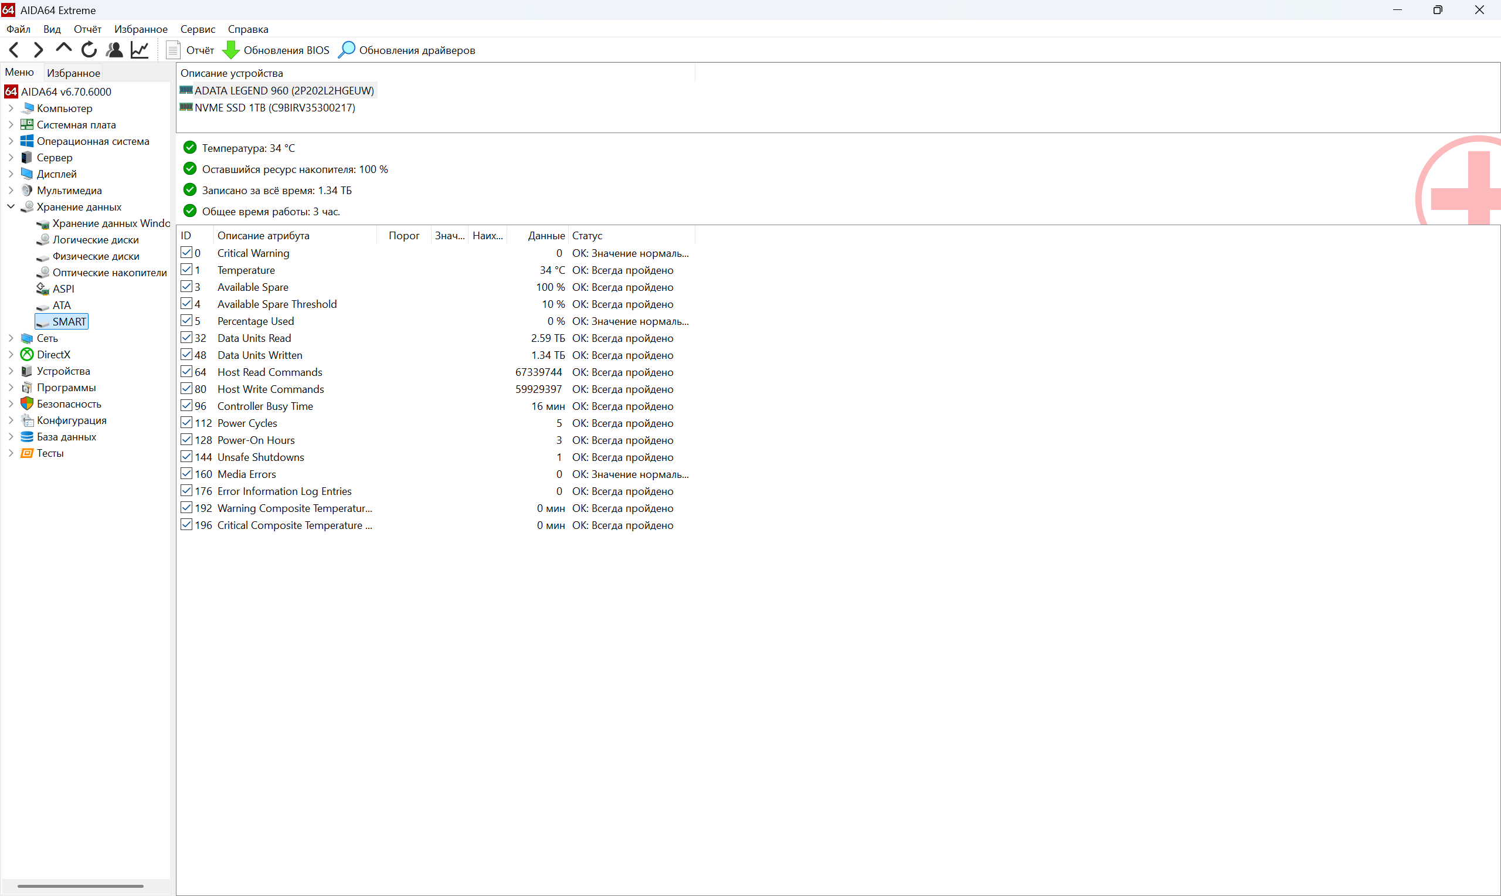Toggle the Data Units Written checkbox

tap(186, 354)
